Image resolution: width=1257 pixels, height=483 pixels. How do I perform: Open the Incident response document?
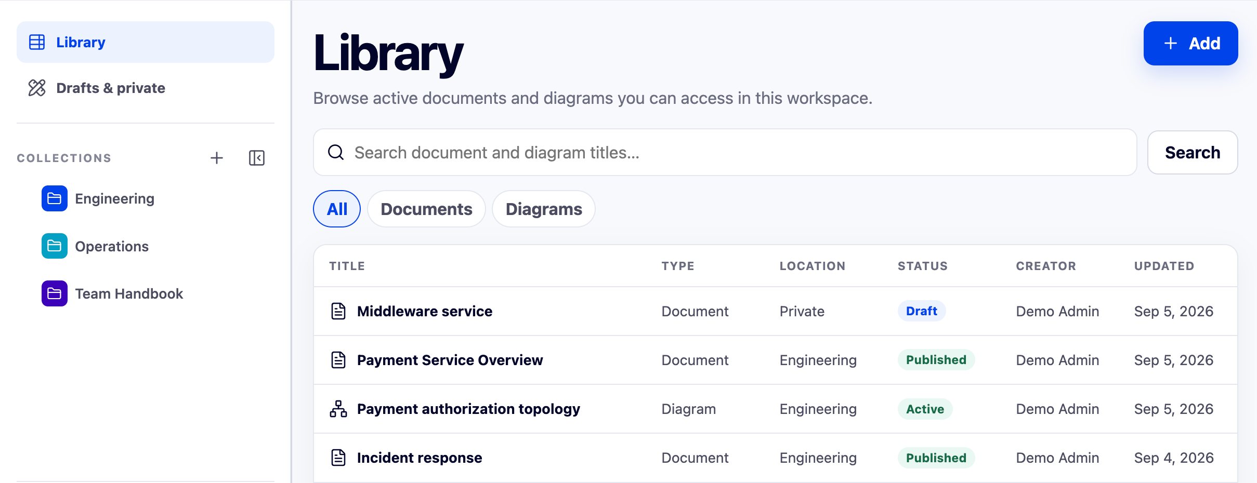pyautogui.click(x=420, y=458)
